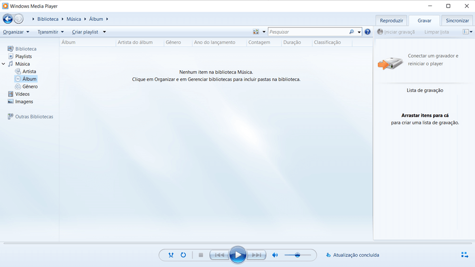Switch to the Reproduzir tab
Screen dimensions: 475x267
tap(391, 20)
